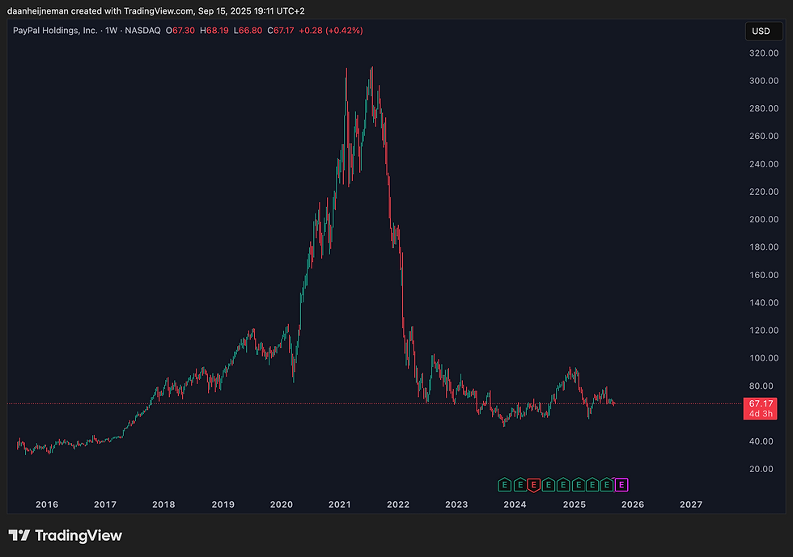Viewport: 793px width, 557px height.
Task: Click the low value L66.80
Action: (248, 31)
